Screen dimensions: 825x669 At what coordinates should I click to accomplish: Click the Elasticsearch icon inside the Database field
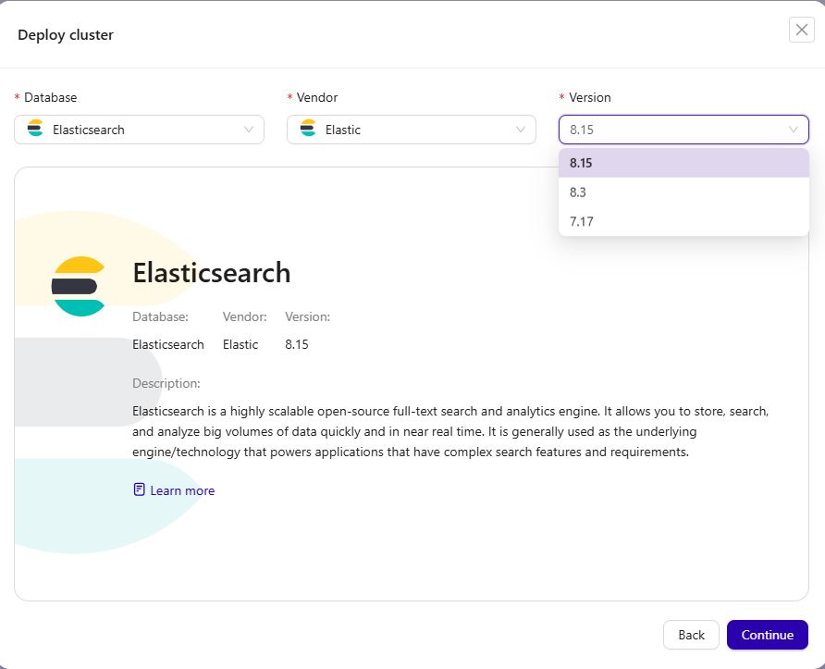[34, 130]
